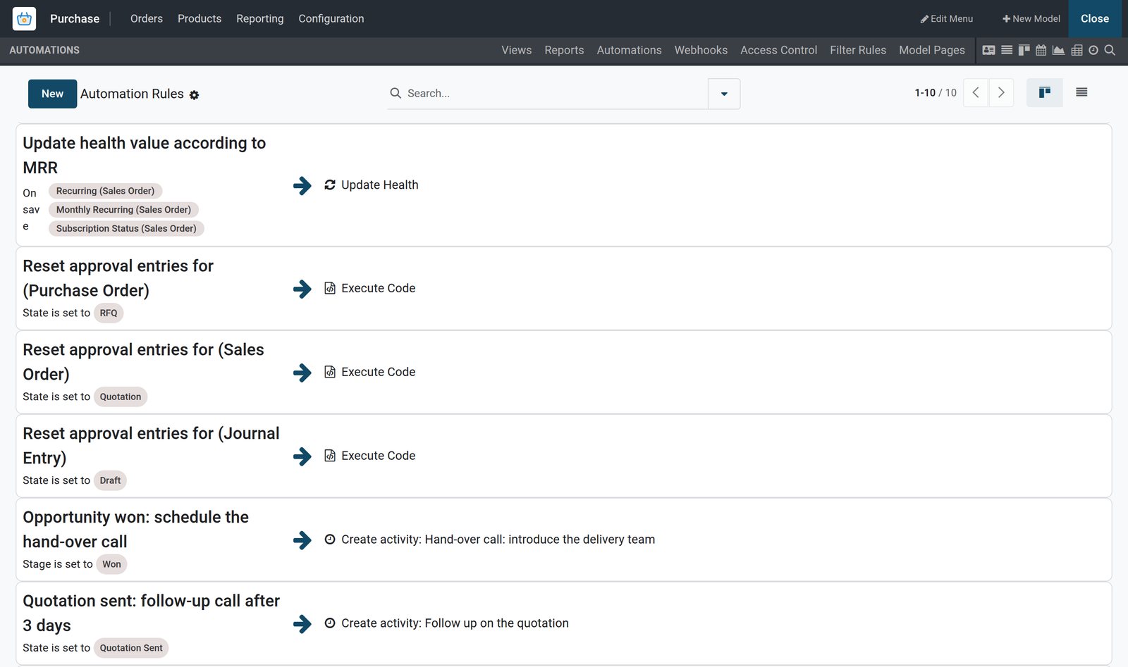The image size is (1128, 667).
Task: Open the search view editor icon
Action: point(1110,50)
